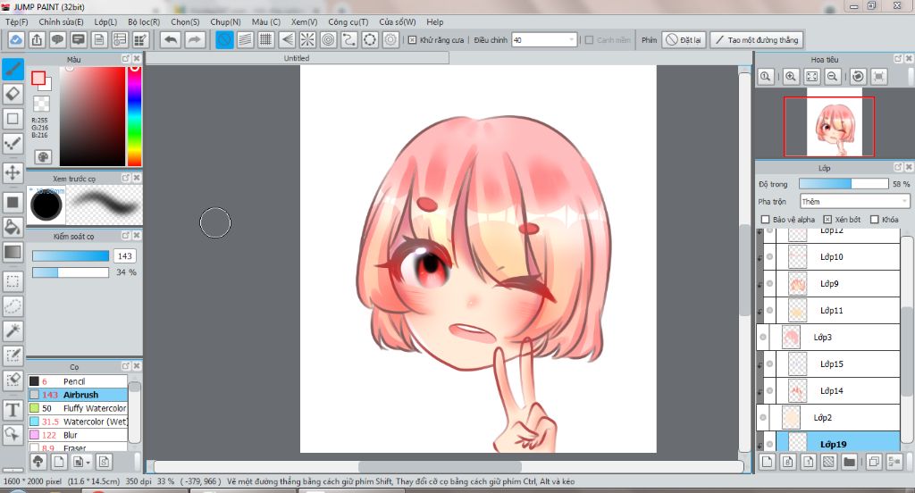Select the Watercolor (Wet) brush

[78, 422]
